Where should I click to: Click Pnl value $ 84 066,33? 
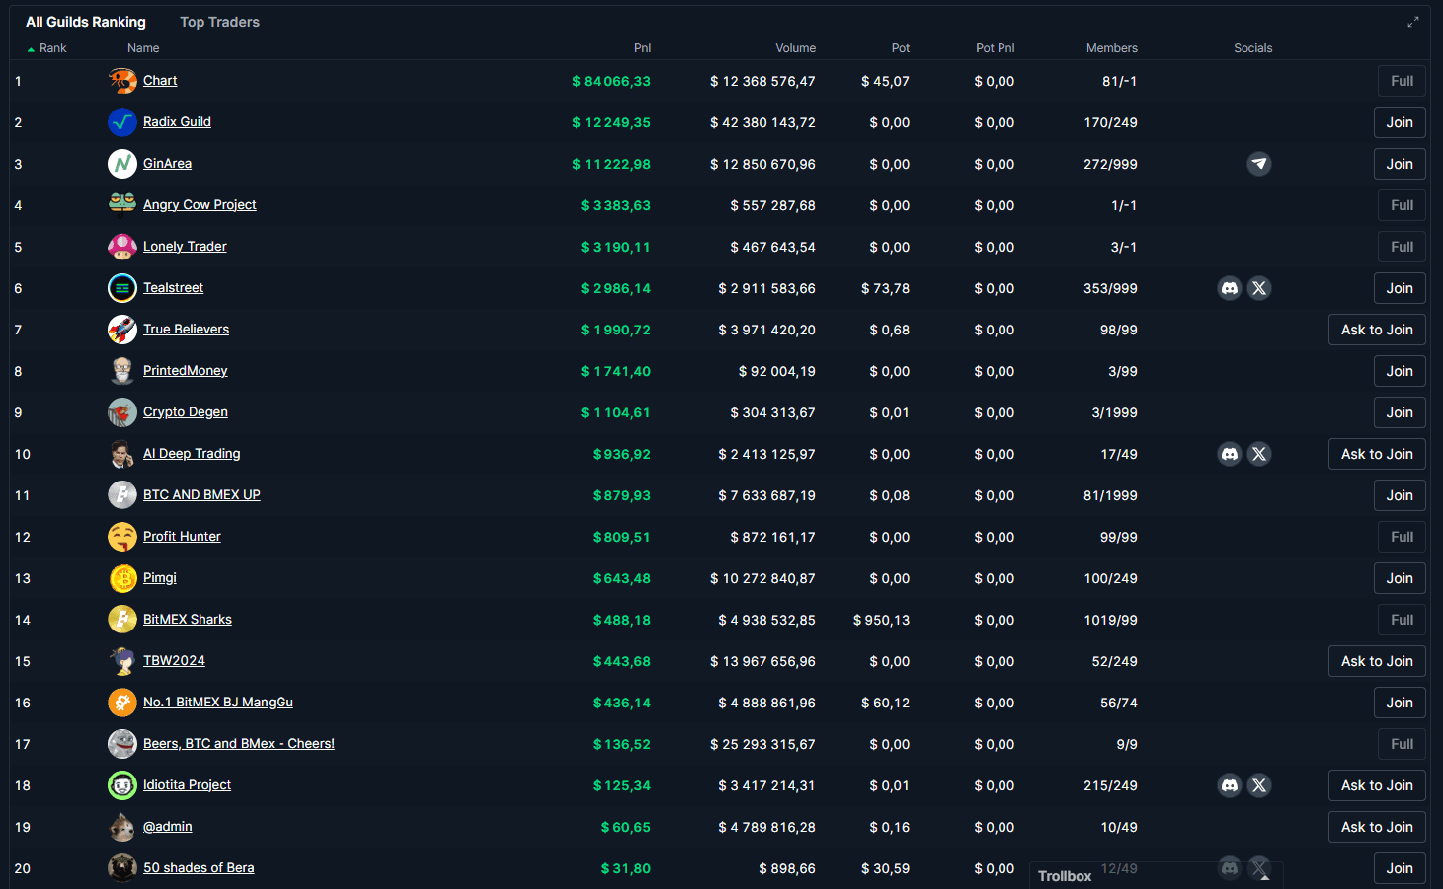(x=611, y=81)
